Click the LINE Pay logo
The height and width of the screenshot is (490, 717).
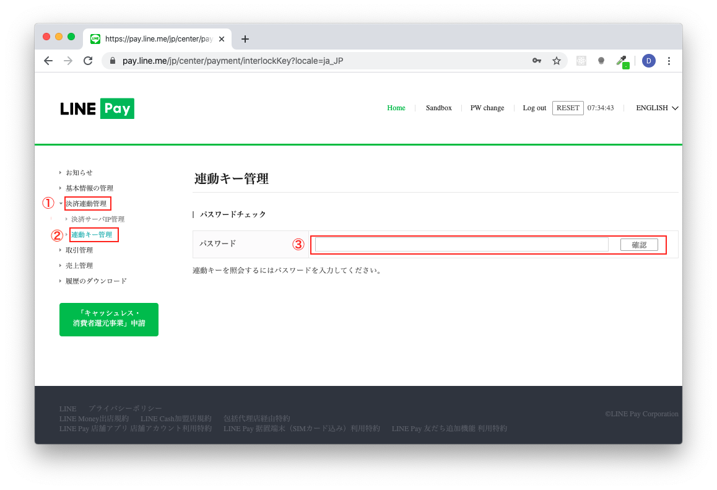point(97,108)
